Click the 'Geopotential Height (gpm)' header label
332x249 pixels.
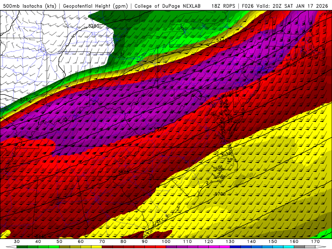tap(95, 6)
